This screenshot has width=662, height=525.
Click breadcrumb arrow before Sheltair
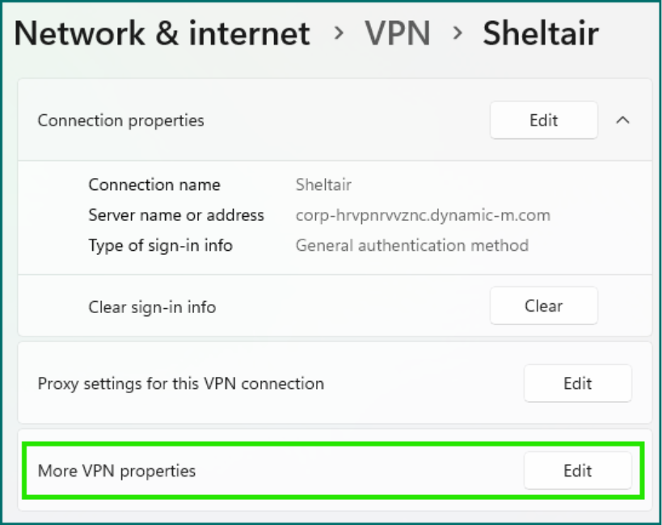[458, 35]
